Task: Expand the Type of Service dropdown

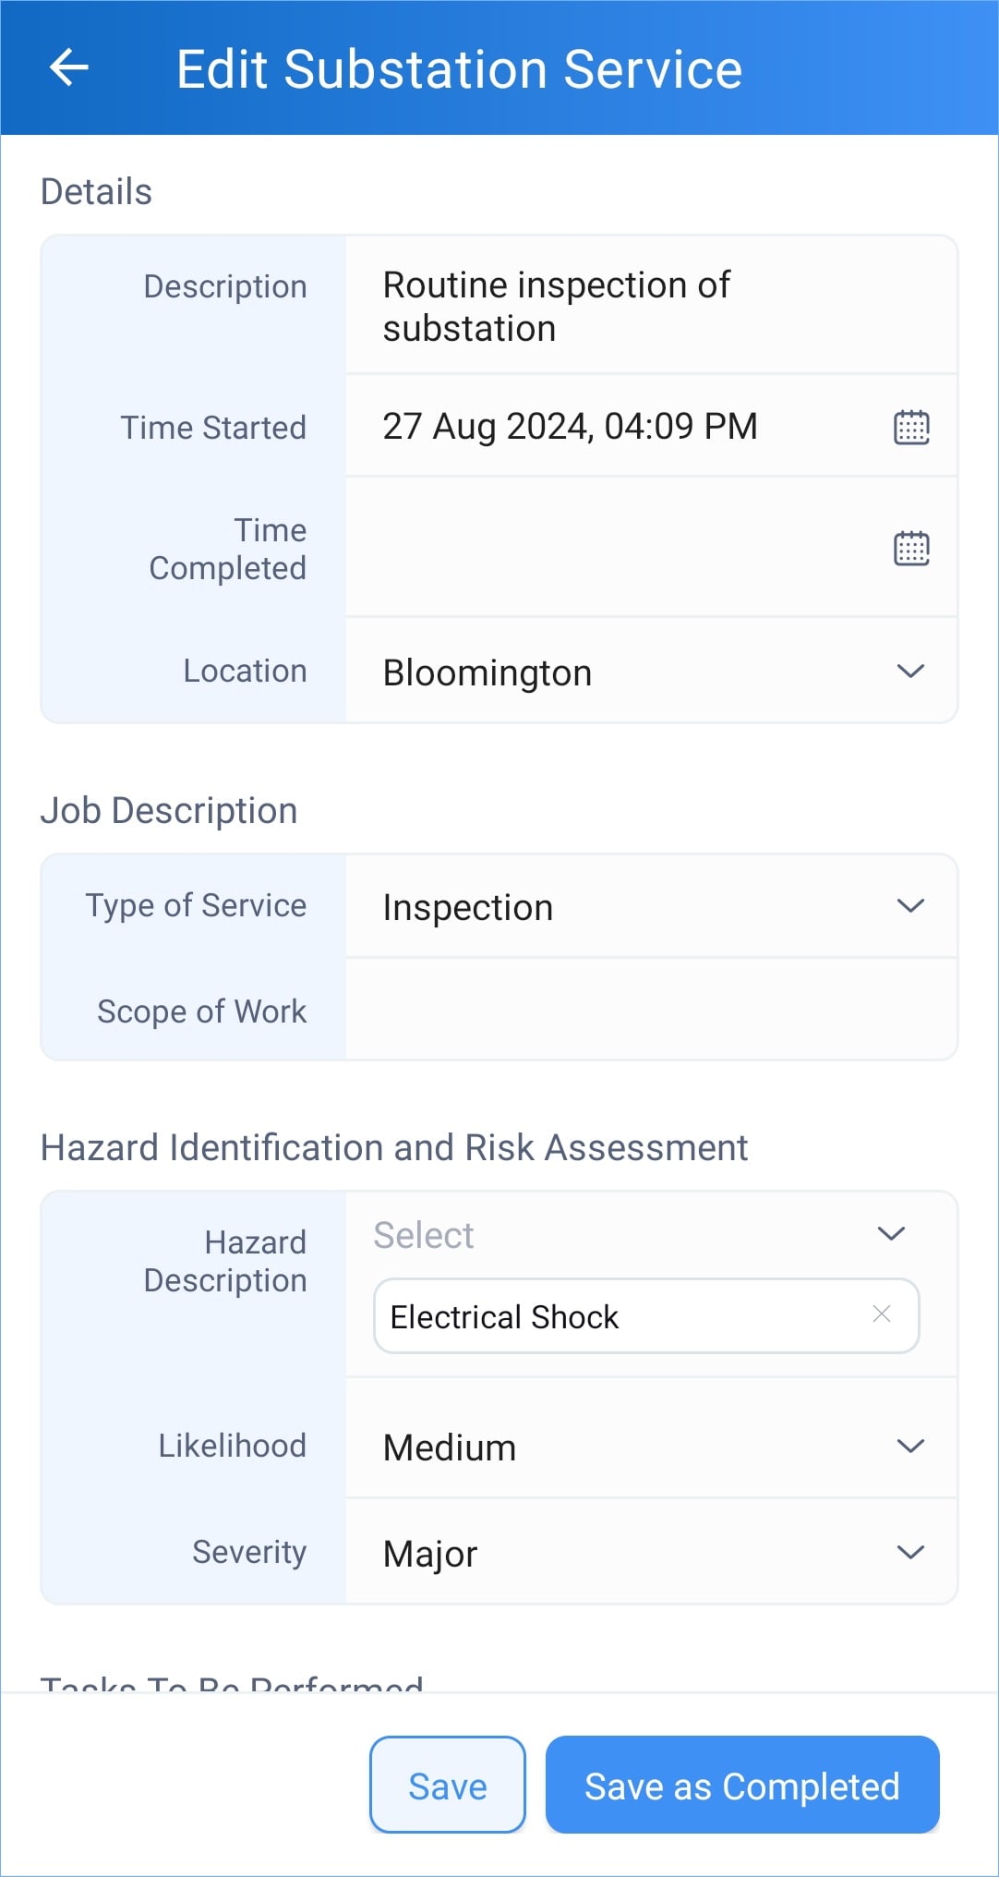Action: pos(910,906)
